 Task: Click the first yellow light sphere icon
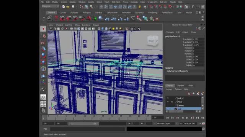pos(113,29)
